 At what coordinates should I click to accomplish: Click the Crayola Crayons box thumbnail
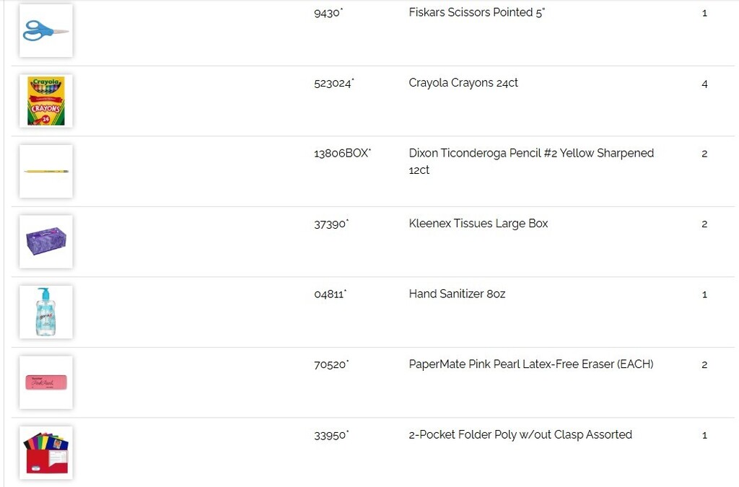pyautogui.click(x=45, y=101)
